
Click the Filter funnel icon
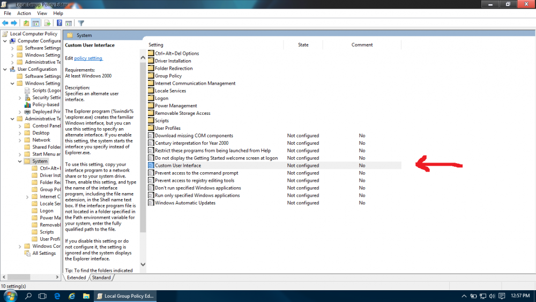81,23
